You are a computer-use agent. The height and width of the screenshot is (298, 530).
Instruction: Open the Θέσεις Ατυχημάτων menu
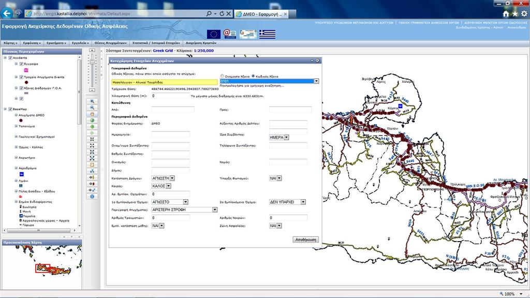coord(111,43)
